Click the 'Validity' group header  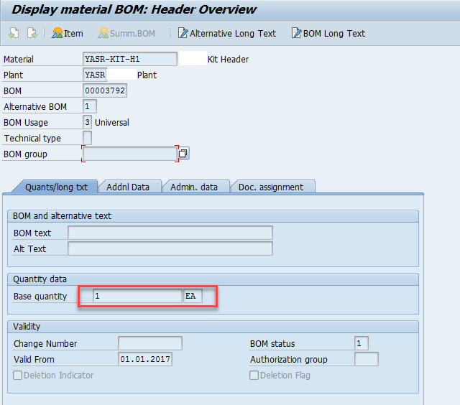click(x=27, y=327)
